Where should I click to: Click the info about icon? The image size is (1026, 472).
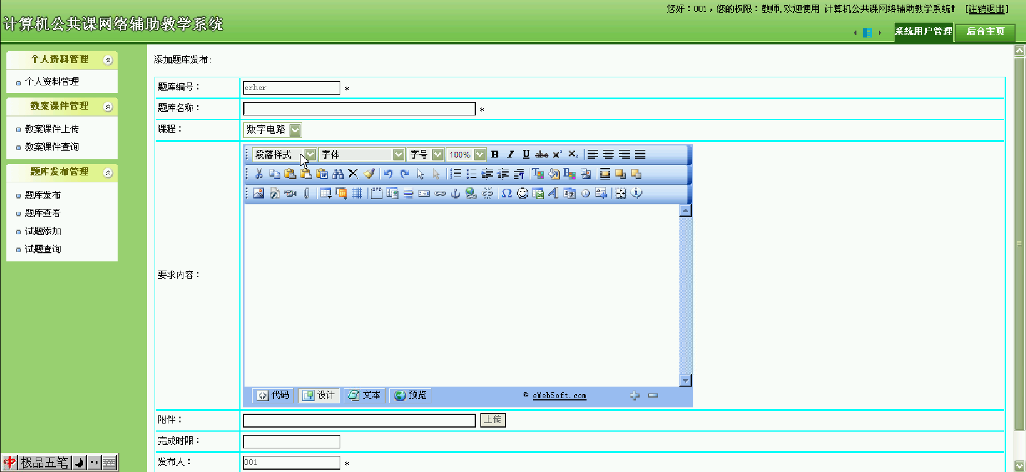tap(637, 193)
